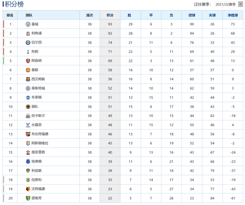Click the Liverpool club crest icon
Screen dimensions: 245x205
[28, 33]
